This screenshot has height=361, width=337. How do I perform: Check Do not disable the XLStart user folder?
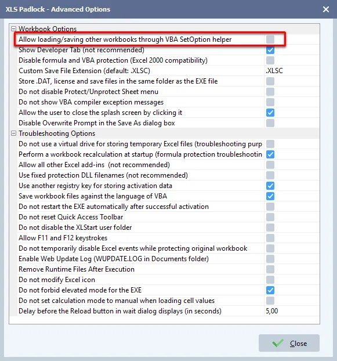(270, 228)
